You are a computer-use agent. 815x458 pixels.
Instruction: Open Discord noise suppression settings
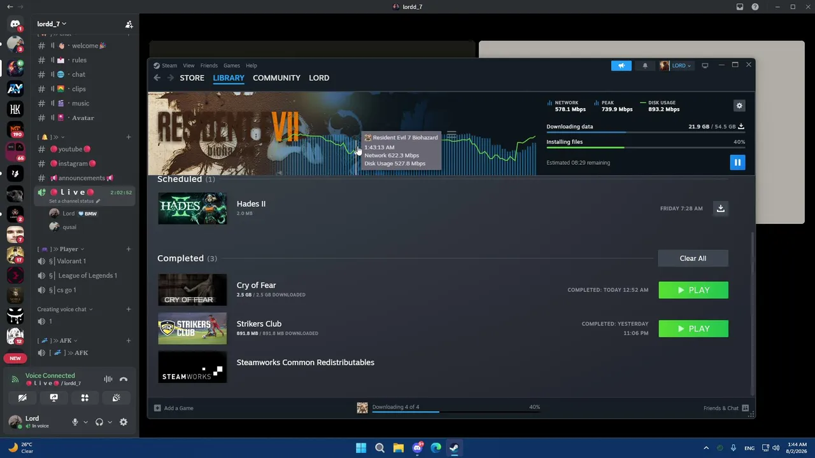tap(108, 379)
